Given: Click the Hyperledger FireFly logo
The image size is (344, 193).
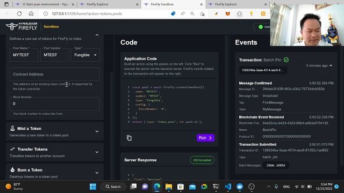Looking at the screenshot, I should [x=21, y=26].
